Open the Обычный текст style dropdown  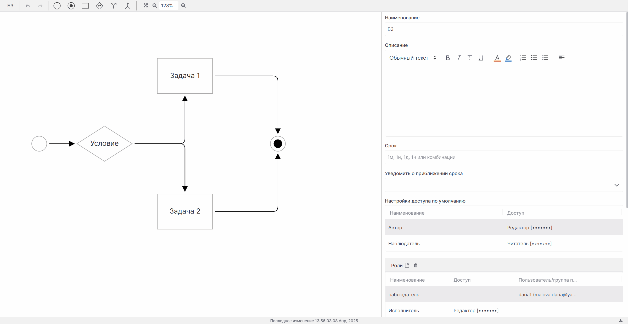[x=413, y=58]
